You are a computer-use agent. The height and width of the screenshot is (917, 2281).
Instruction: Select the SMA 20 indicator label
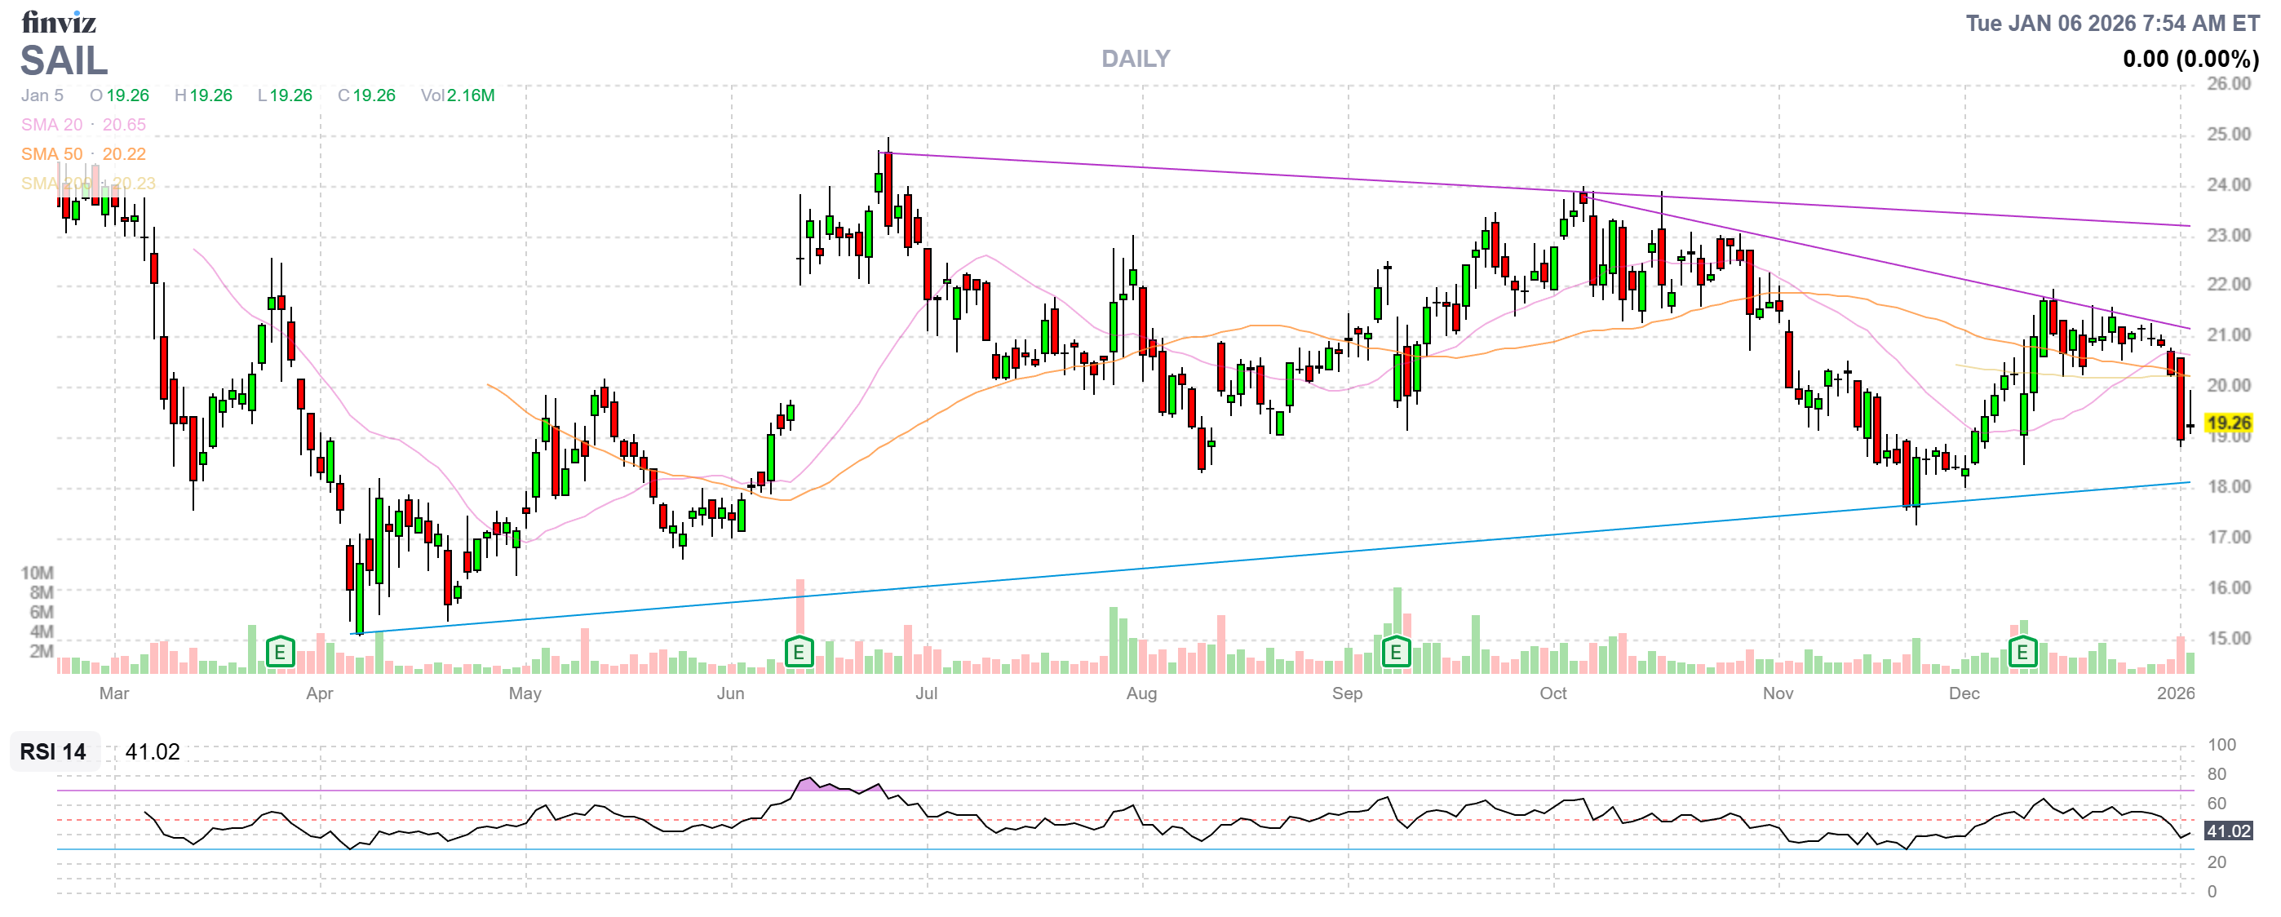[x=52, y=125]
